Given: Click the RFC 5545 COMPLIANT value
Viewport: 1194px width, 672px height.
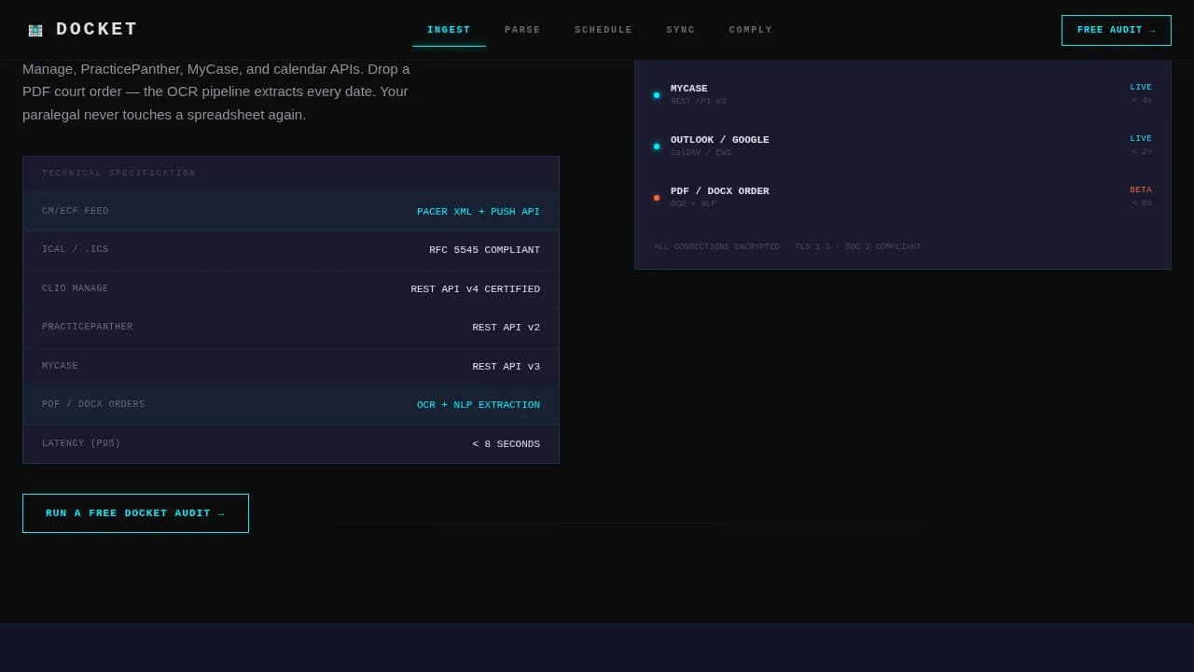Looking at the screenshot, I should coord(484,250).
